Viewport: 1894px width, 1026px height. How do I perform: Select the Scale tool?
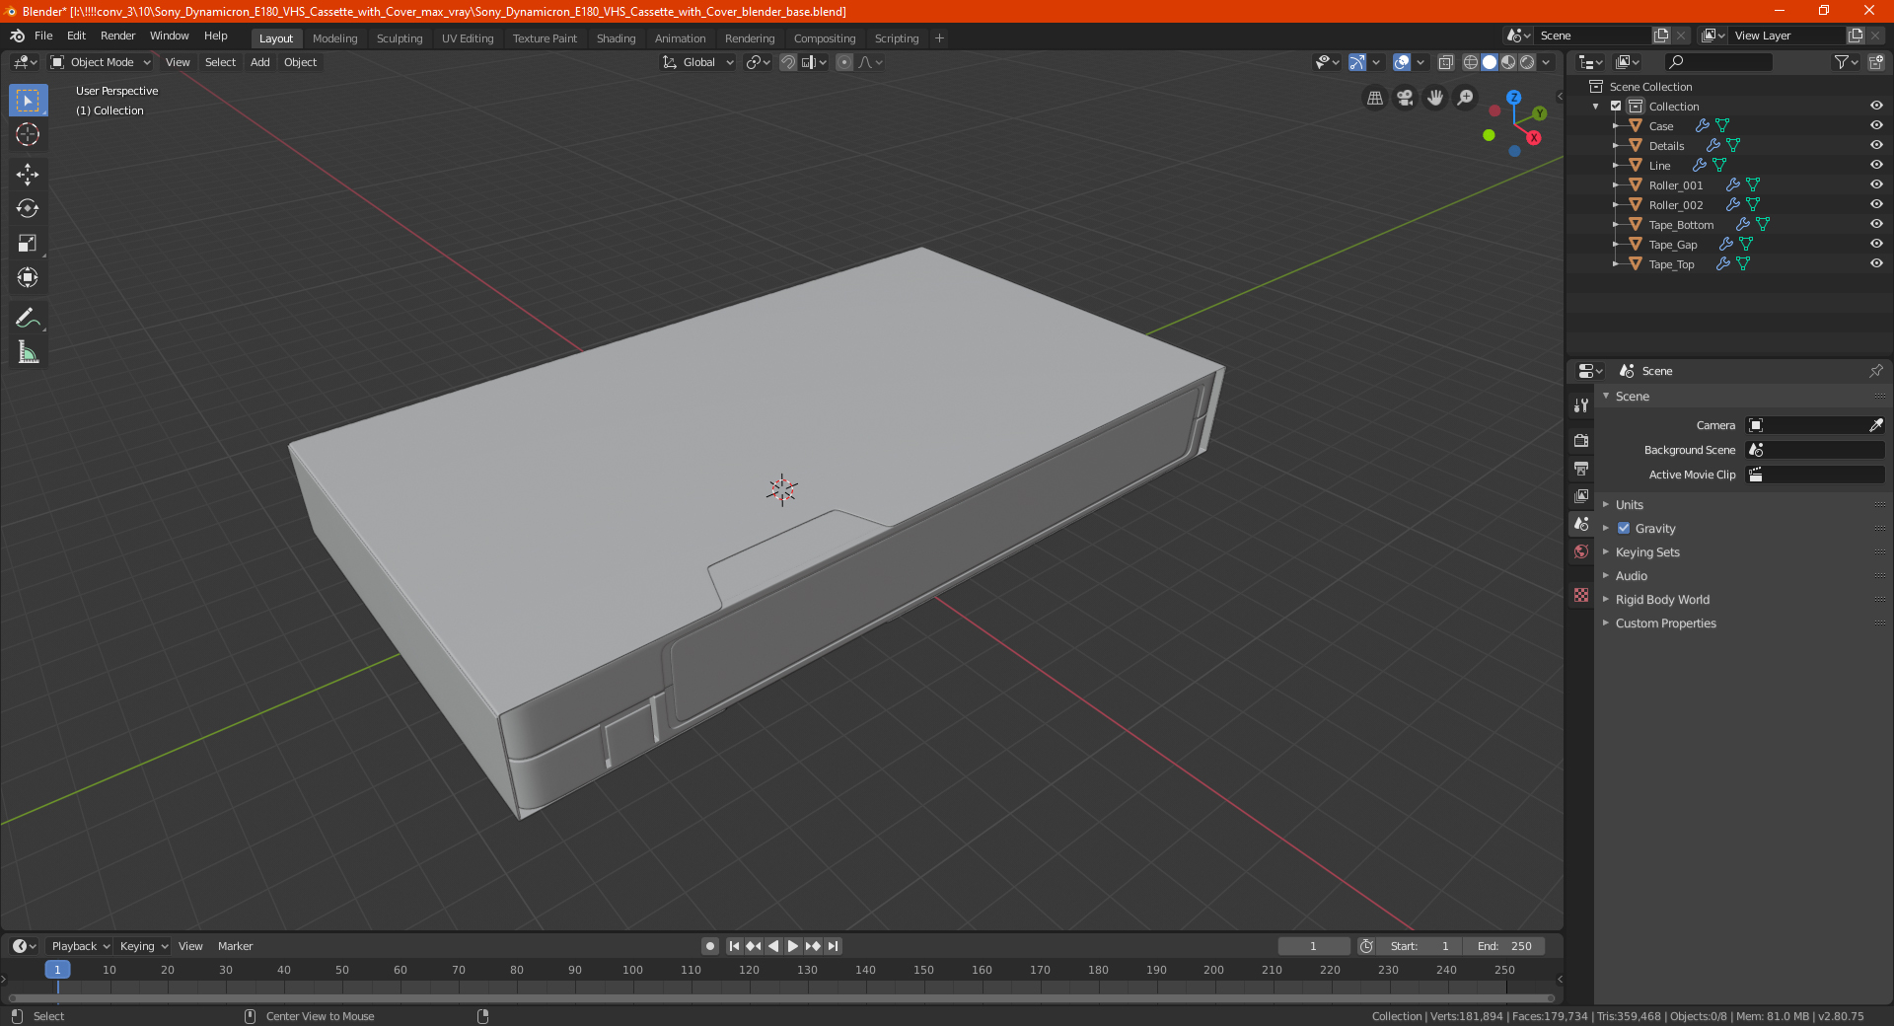pyautogui.click(x=28, y=244)
